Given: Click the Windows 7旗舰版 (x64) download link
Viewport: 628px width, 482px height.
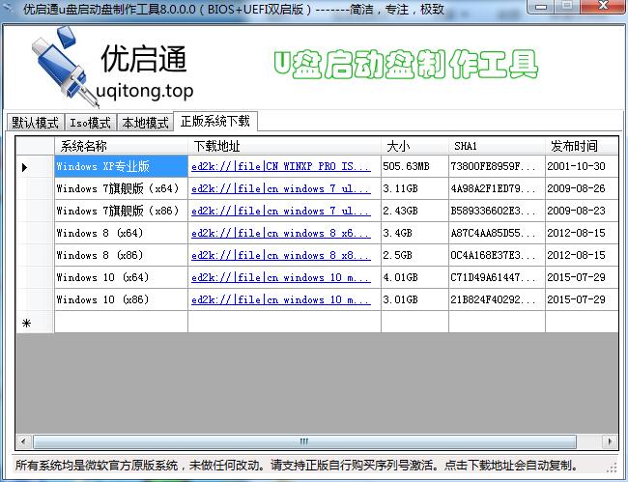Looking at the screenshot, I should pyautogui.click(x=281, y=188).
